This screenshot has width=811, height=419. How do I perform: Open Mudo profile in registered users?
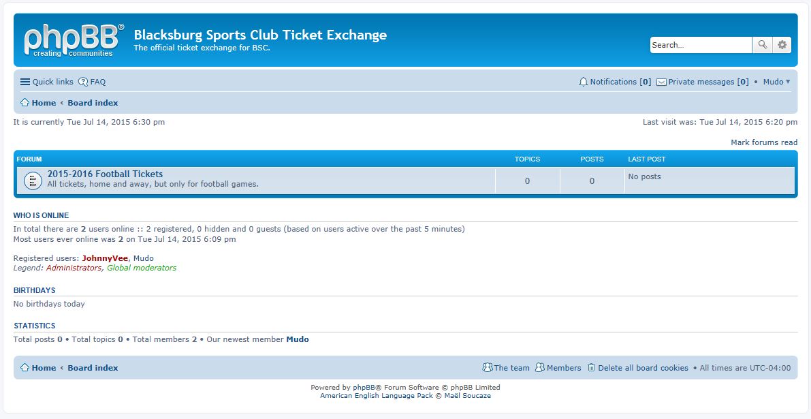pos(143,258)
